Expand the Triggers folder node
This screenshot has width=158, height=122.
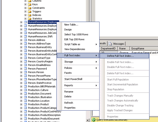point(25,12)
